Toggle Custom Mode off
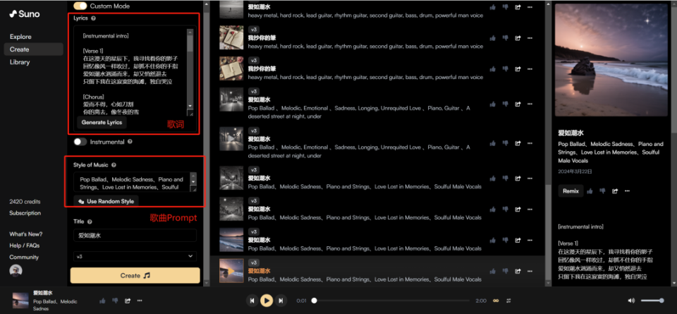 (80, 6)
